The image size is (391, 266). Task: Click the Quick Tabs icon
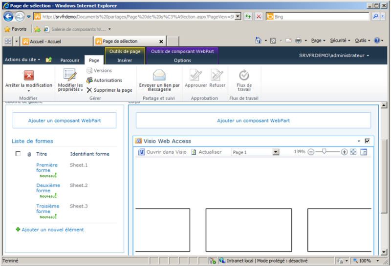coord(8,41)
